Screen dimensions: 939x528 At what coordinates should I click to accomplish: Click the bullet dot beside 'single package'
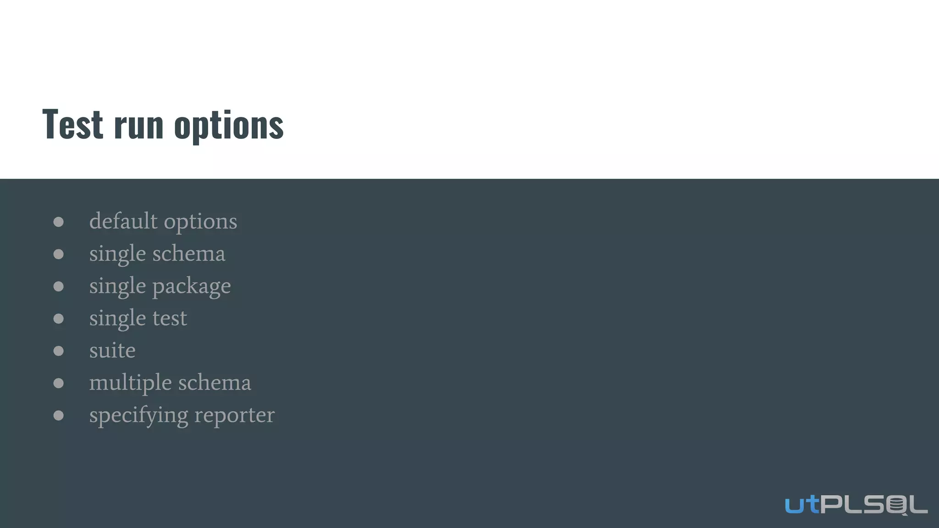(x=58, y=286)
